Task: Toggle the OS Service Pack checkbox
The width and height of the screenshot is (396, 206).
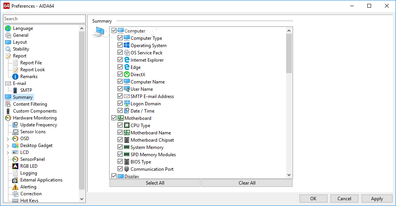Action: click(120, 53)
